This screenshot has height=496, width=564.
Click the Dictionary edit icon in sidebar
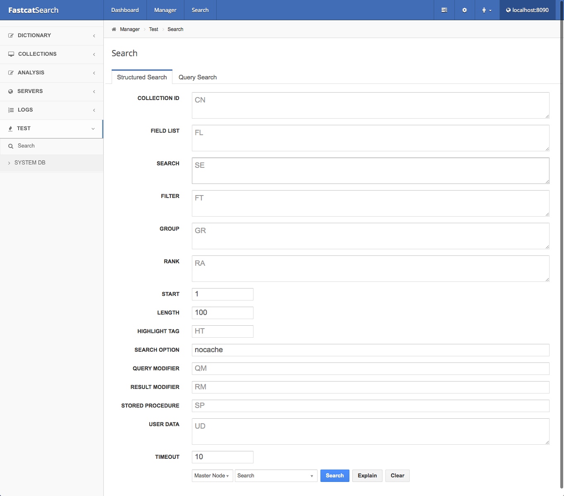point(11,36)
